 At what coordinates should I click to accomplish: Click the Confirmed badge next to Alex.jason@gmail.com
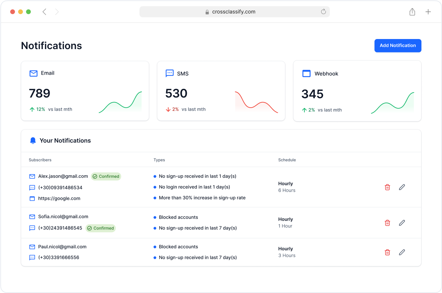(106, 176)
